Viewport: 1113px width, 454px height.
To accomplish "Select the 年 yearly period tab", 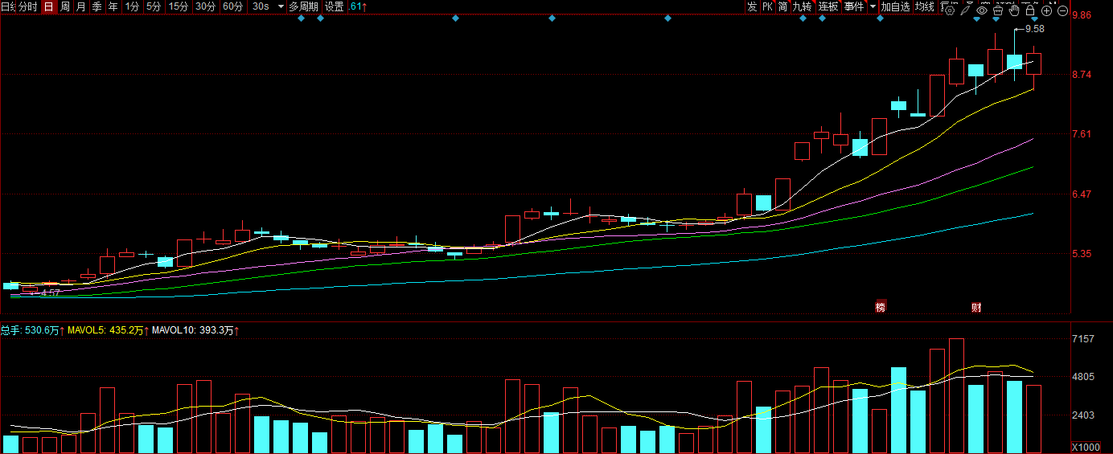I will coord(113,6).
